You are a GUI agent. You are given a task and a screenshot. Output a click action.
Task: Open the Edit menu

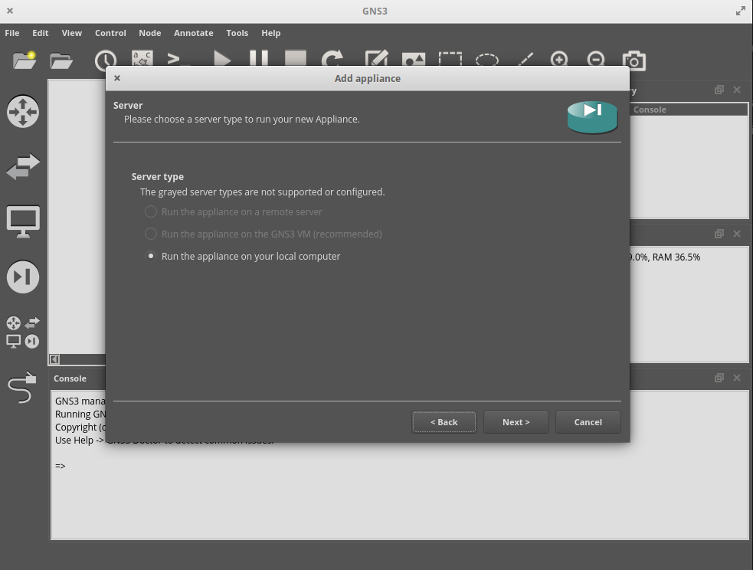click(x=41, y=33)
